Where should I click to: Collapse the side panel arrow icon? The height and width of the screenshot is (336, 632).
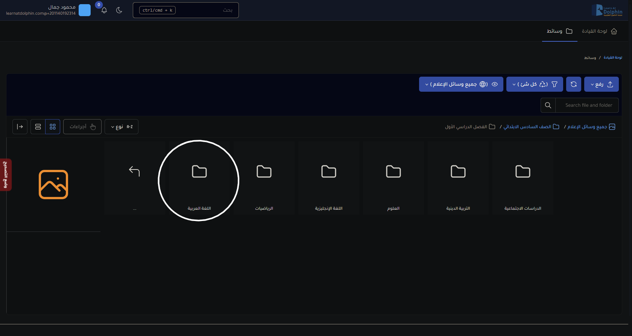pyautogui.click(x=20, y=127)
